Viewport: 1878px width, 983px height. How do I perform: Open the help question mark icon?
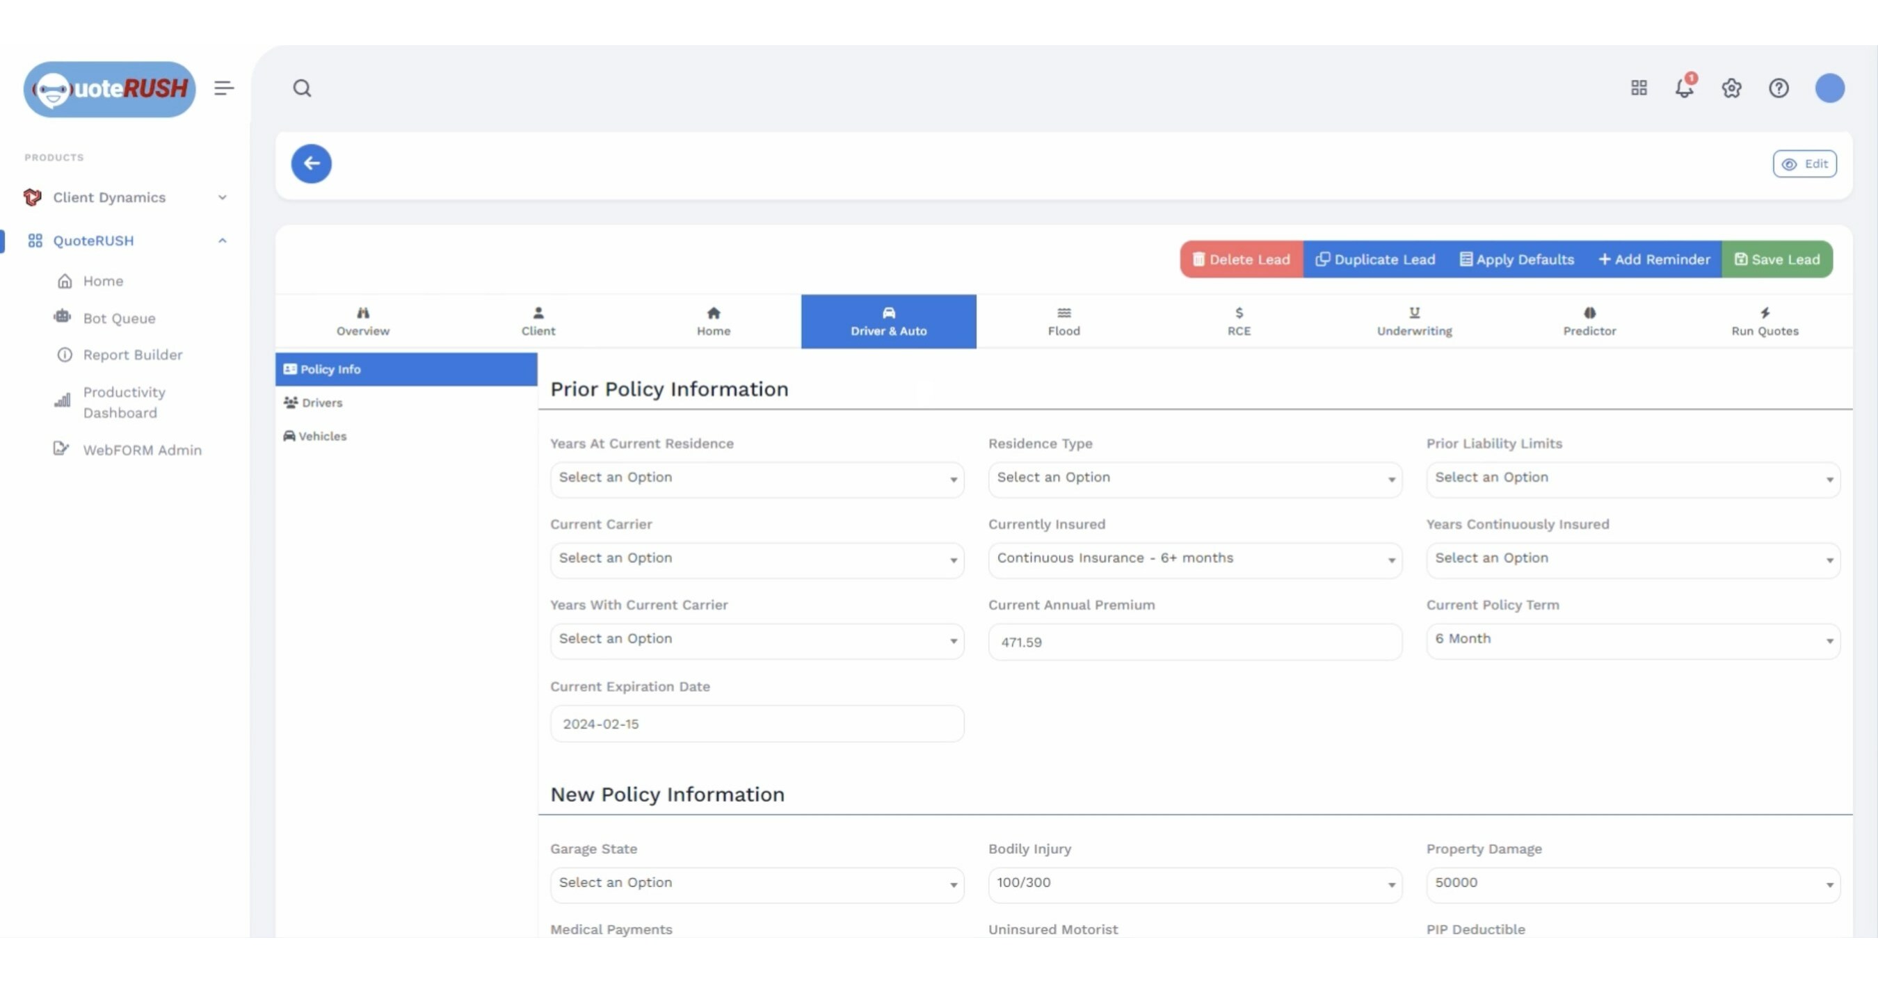(1779, 88)
